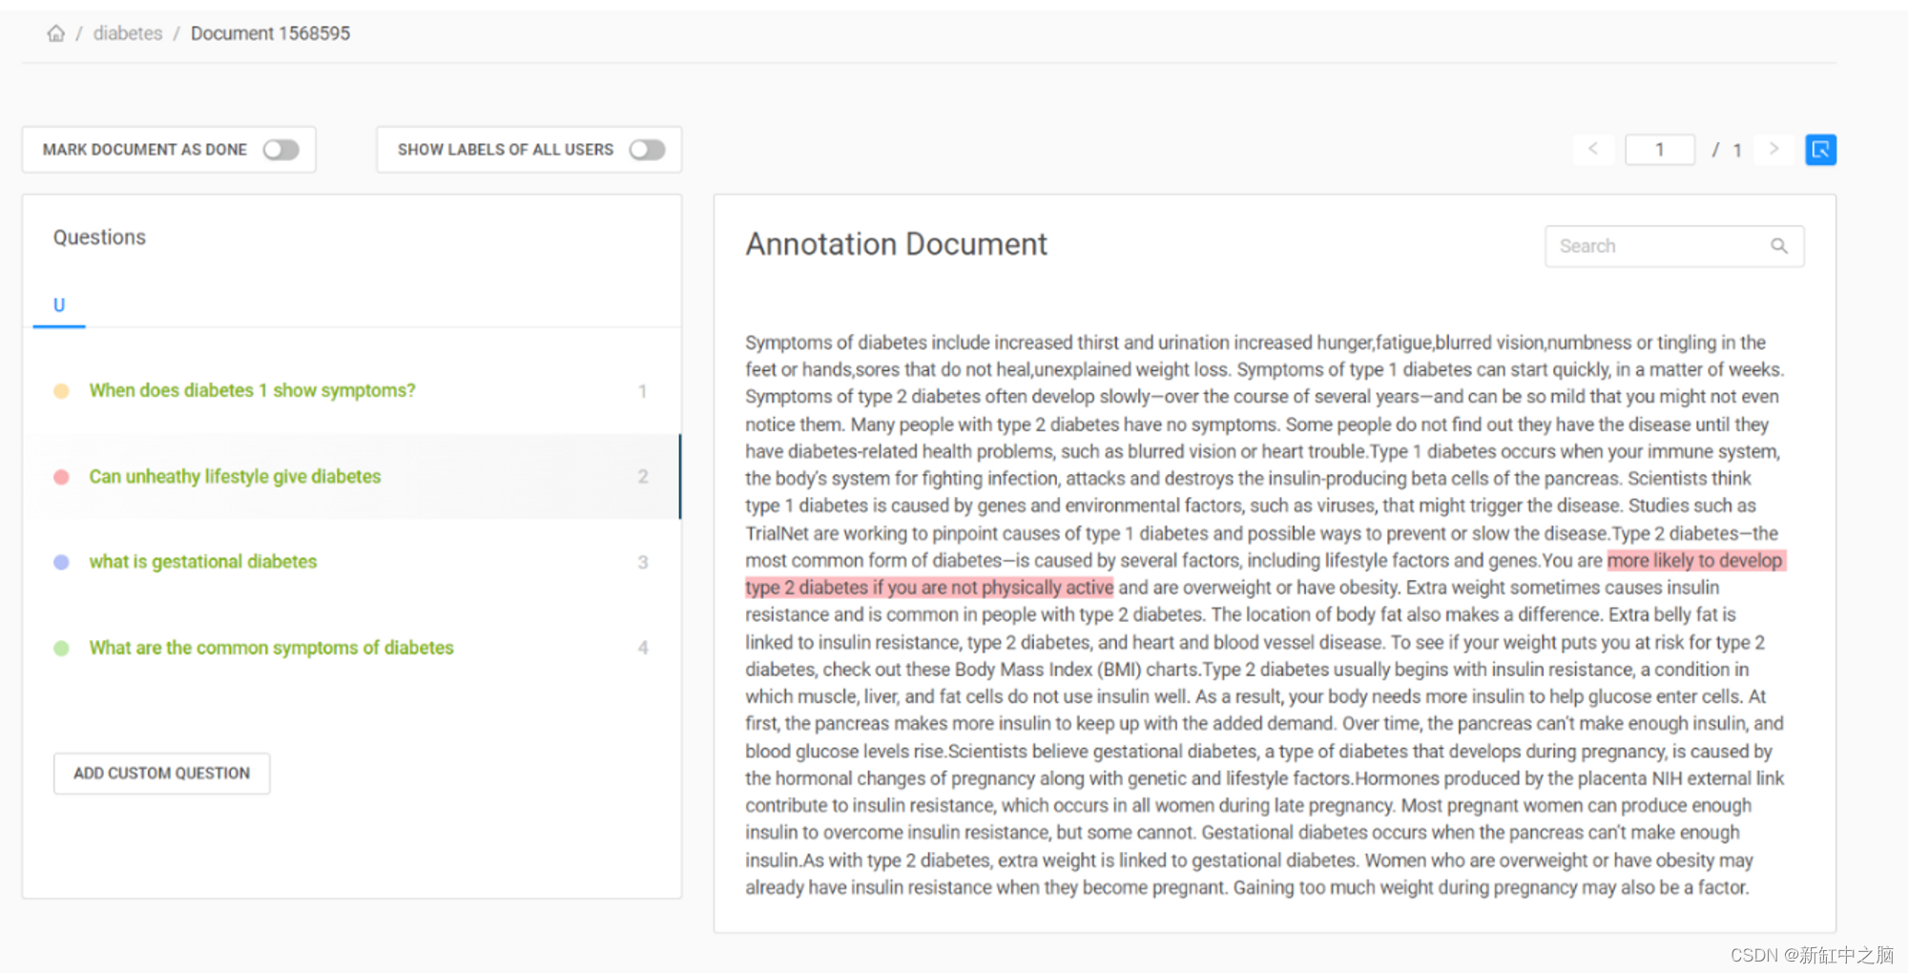Select question Can unheathy lifestyle give diabetes
This screenshot has width=1908, height=973.
coord(351,476)
